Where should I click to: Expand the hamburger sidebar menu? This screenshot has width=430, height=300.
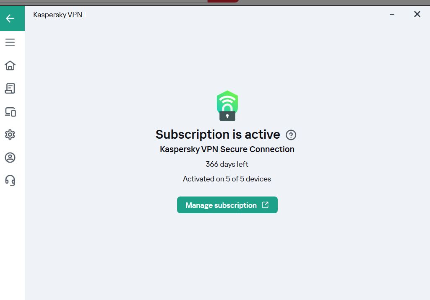point(10,42)
